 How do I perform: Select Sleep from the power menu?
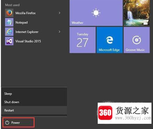[x=34, y=94]
